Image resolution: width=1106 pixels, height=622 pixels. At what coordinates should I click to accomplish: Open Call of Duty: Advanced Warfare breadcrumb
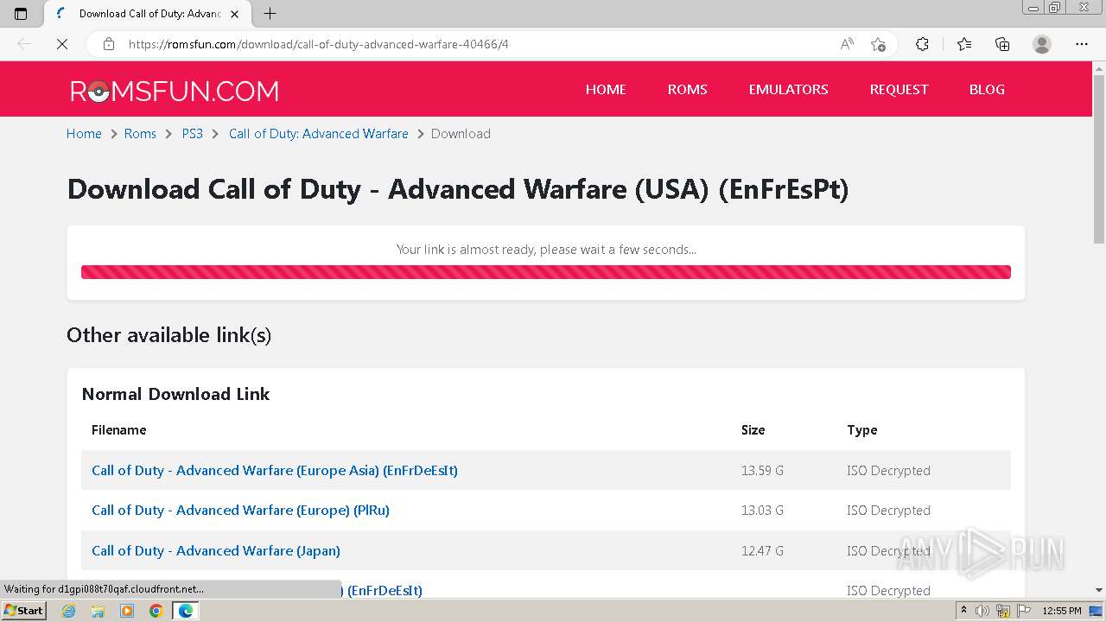(319, 134)
